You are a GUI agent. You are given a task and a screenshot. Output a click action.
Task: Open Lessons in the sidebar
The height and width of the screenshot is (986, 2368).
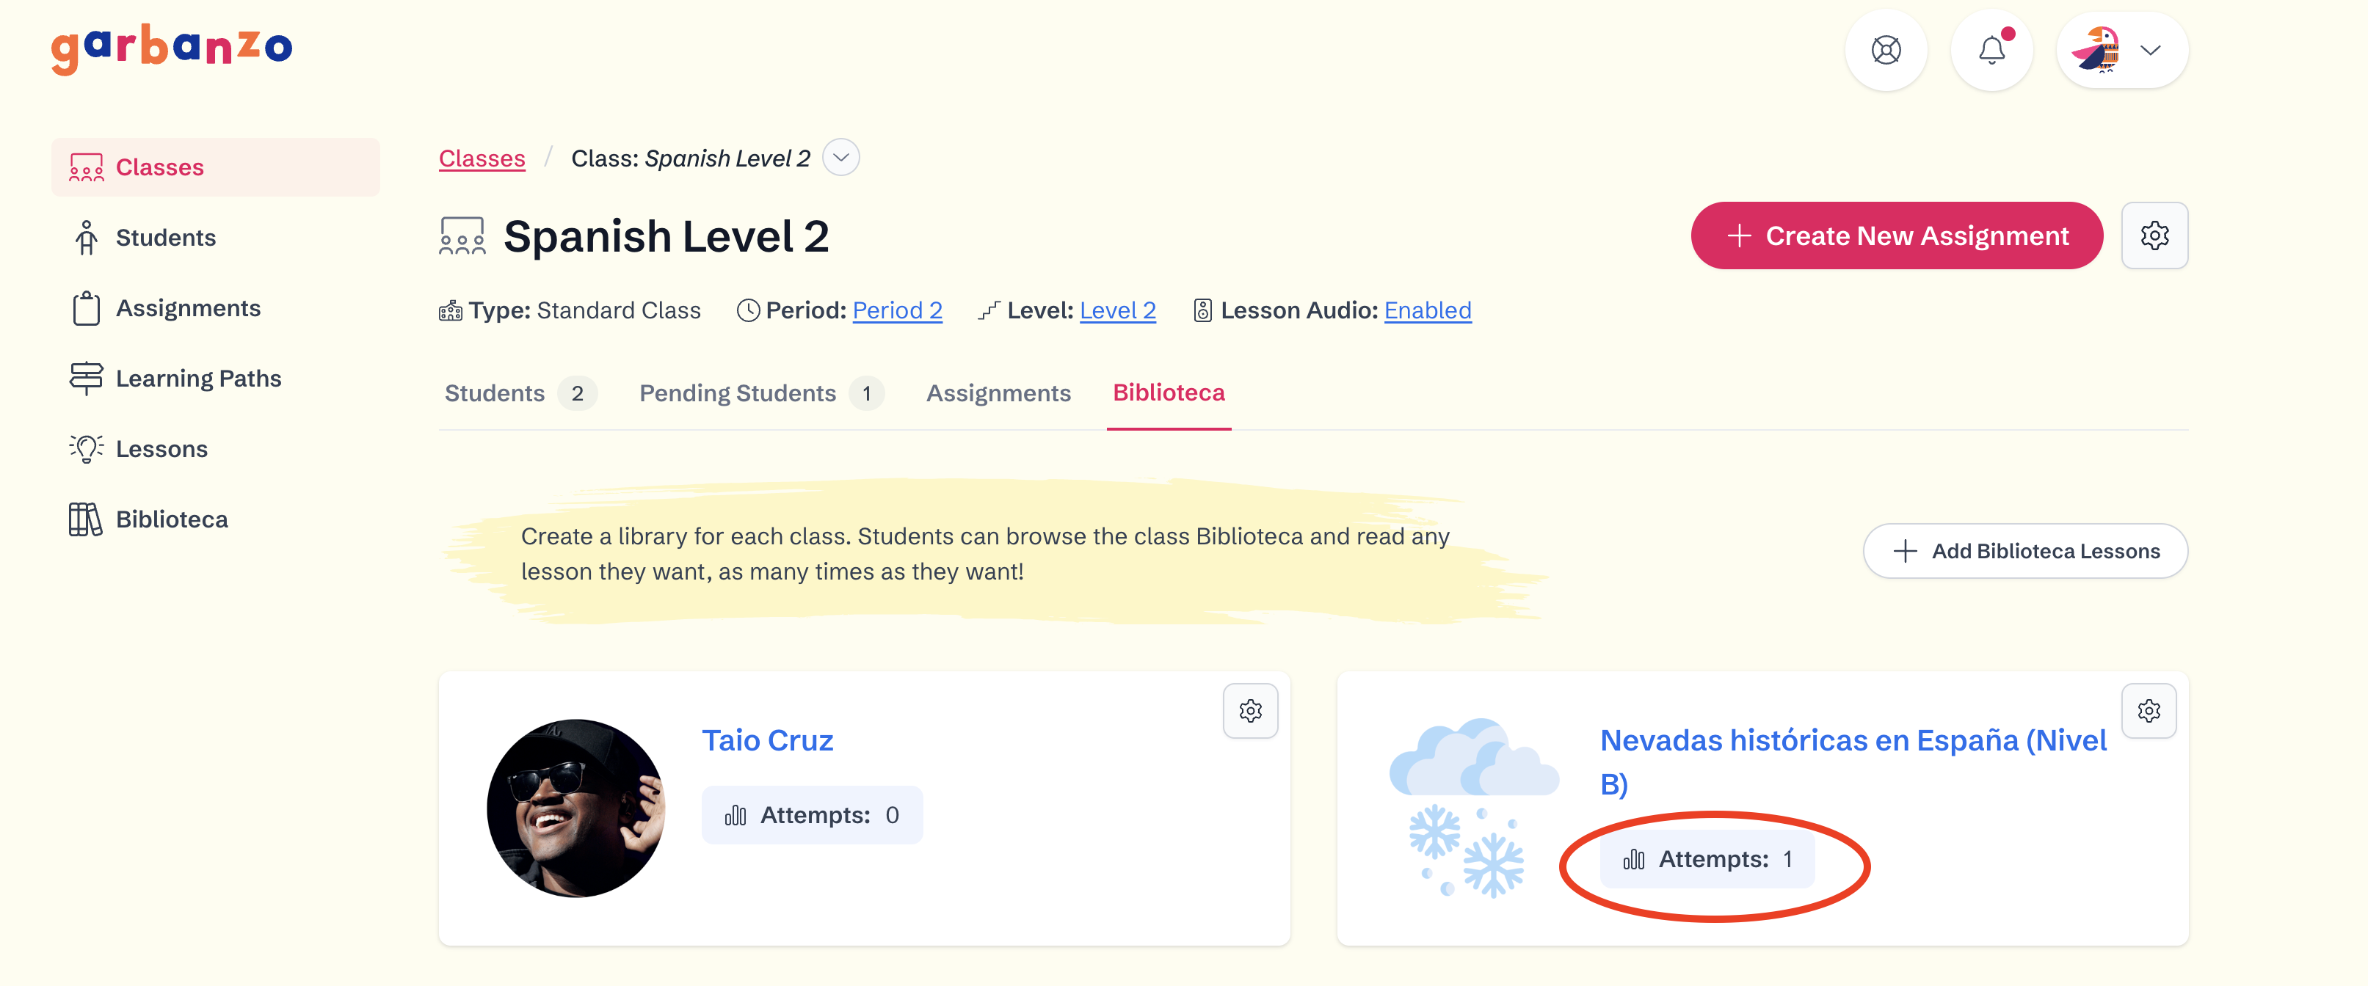click(161, 450)
